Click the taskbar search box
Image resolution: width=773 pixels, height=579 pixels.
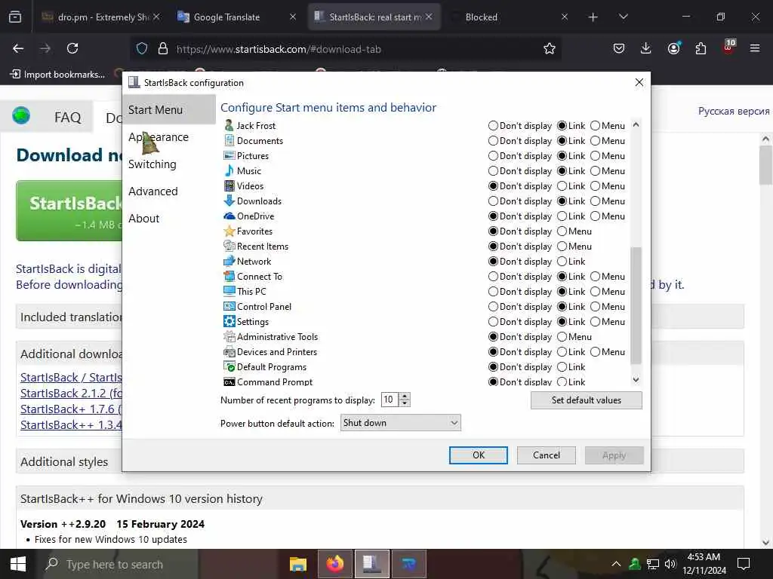119,564
